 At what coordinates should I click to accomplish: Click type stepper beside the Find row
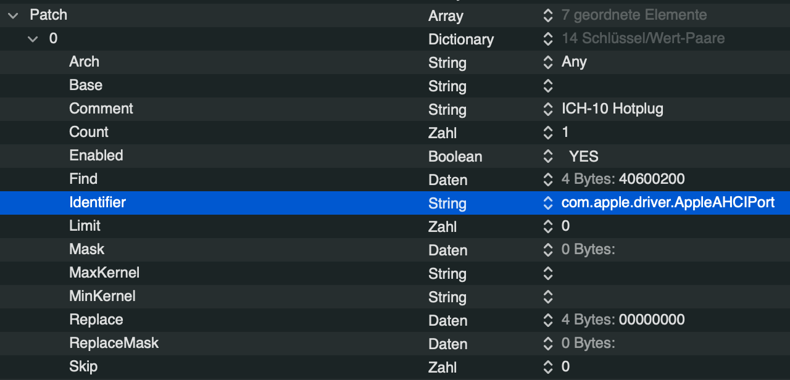(x=547, y=180)
